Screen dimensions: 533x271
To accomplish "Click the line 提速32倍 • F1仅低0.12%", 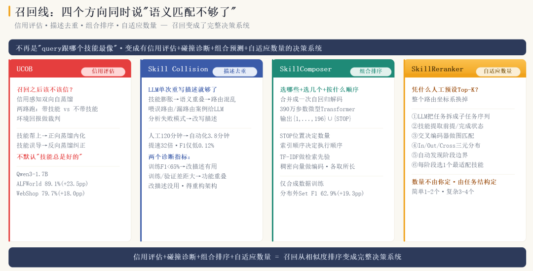I will pyautogui.click(x=181, y=146).
